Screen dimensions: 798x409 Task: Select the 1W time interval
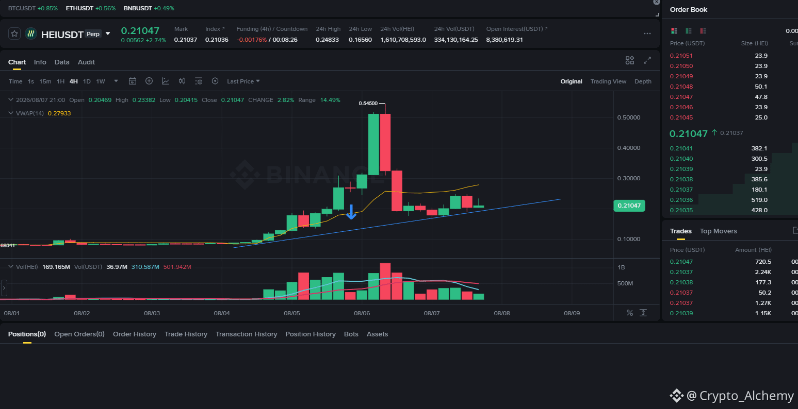101,81
